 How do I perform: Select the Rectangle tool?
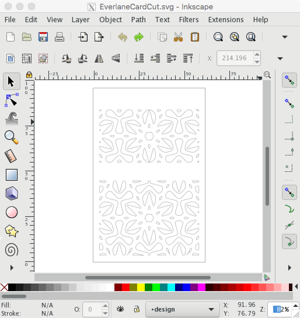click(12, 174)
